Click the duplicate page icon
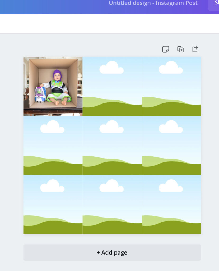Viewport: 219px width, 271px height. (180, 49)
